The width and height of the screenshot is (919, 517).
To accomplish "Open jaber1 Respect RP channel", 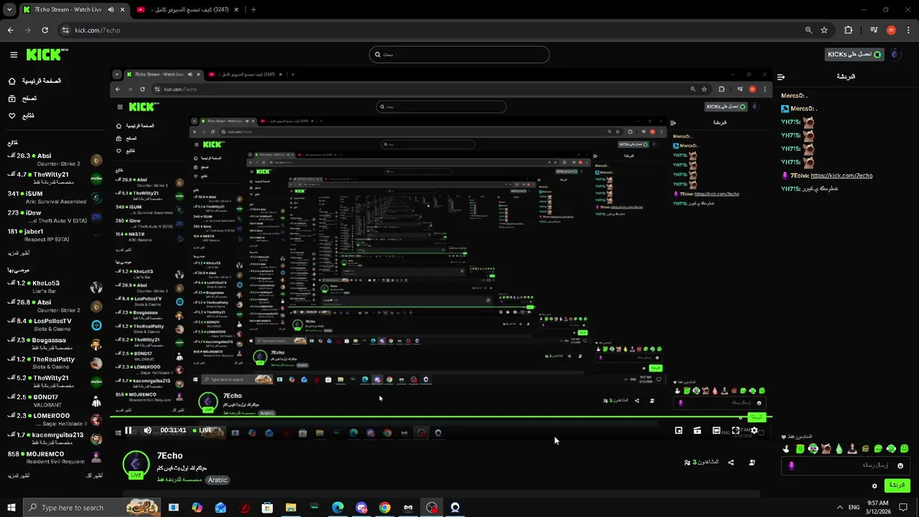I will point(55,235).
